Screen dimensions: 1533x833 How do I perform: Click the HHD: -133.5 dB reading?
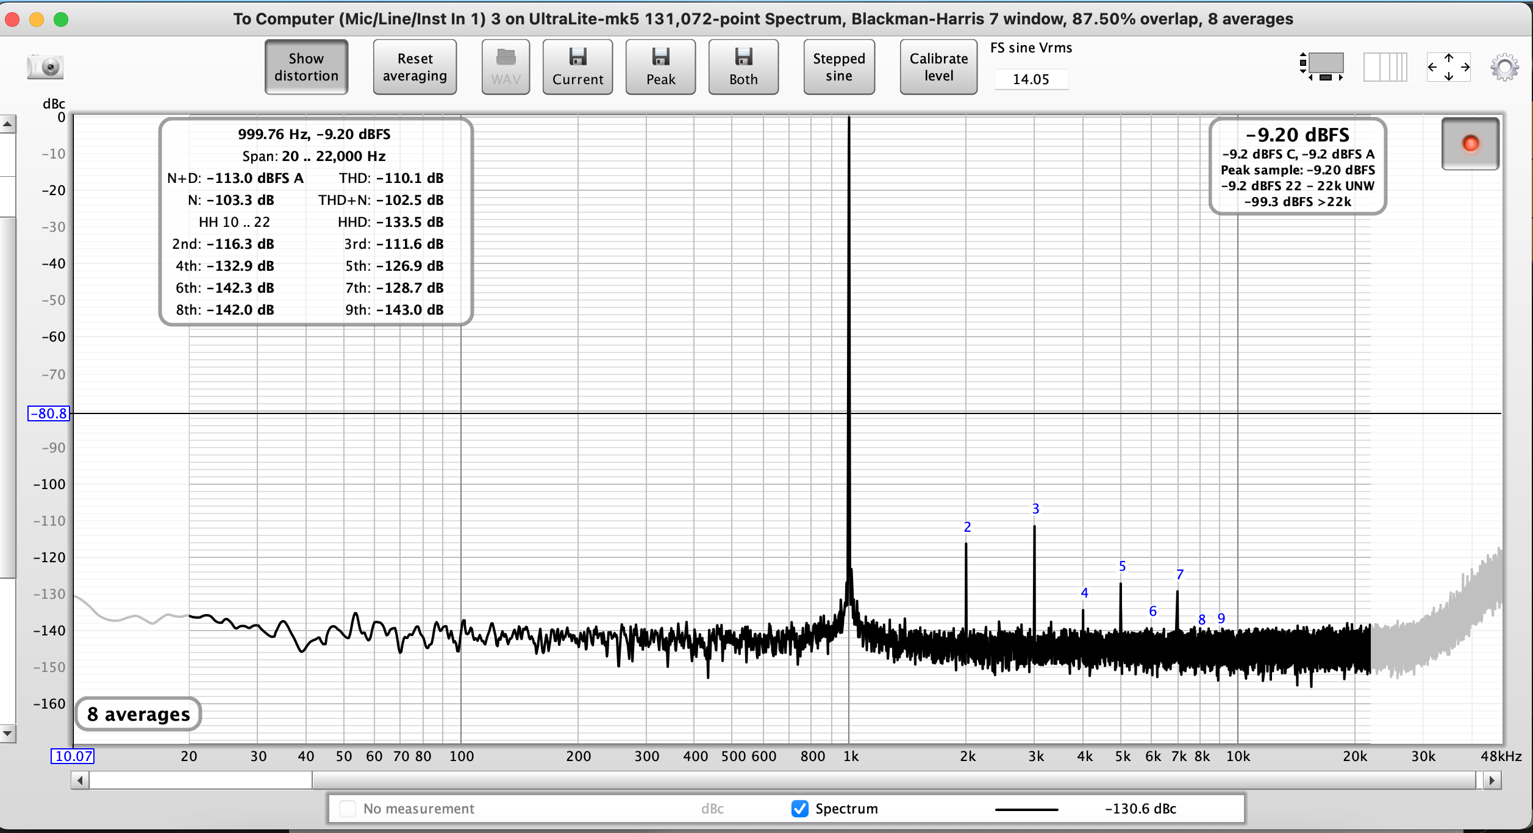pyautogui.click(x=390, y=222)
